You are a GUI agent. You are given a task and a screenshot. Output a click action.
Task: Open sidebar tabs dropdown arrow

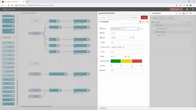[x=194, y=13]
